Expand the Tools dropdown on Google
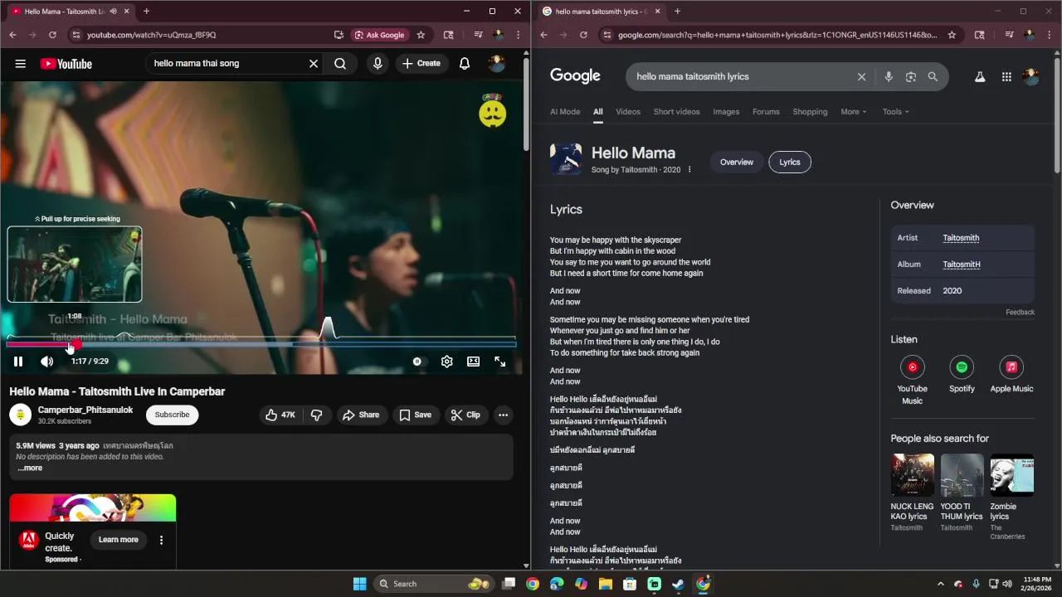Image resolution: width=1062 pixels, height=597 pixels. [x=895, y=112]
